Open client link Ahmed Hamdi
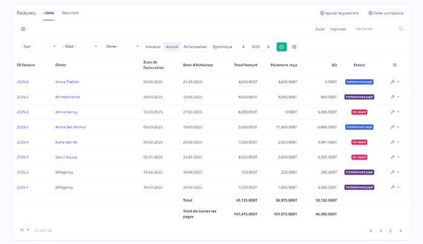This screenshot has height=244, width=423. (x=68, y=97)
